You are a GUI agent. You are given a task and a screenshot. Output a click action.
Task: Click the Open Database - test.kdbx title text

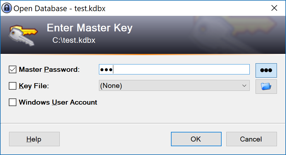pos(59,8)
